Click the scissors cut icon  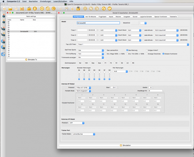pyautogui.click(x=85, y=9)
